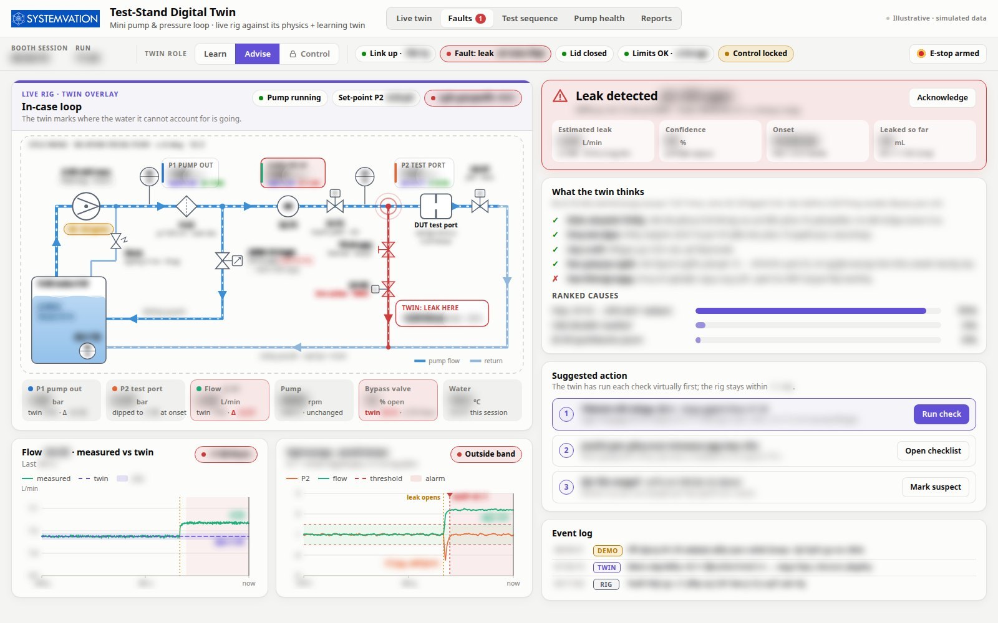Select the DUT test port symbol
998x623 pixels.
[x=436, y=206]
